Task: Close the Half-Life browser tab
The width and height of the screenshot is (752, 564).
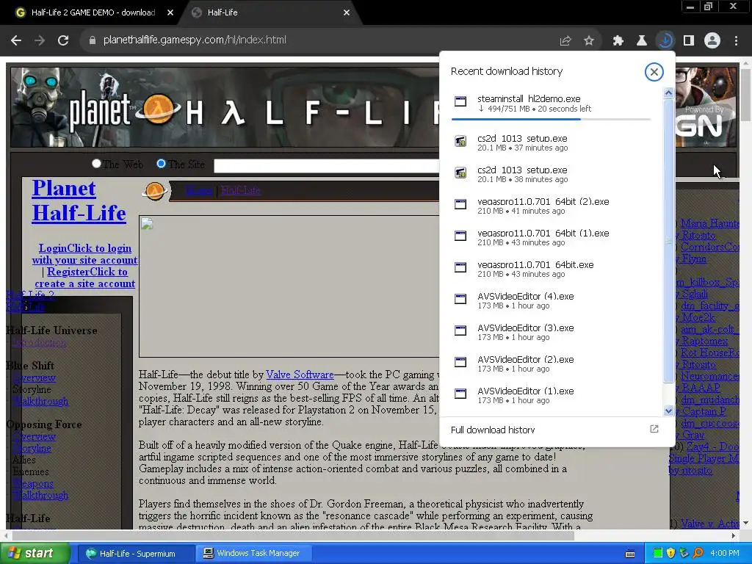Action: pos(347,13)
